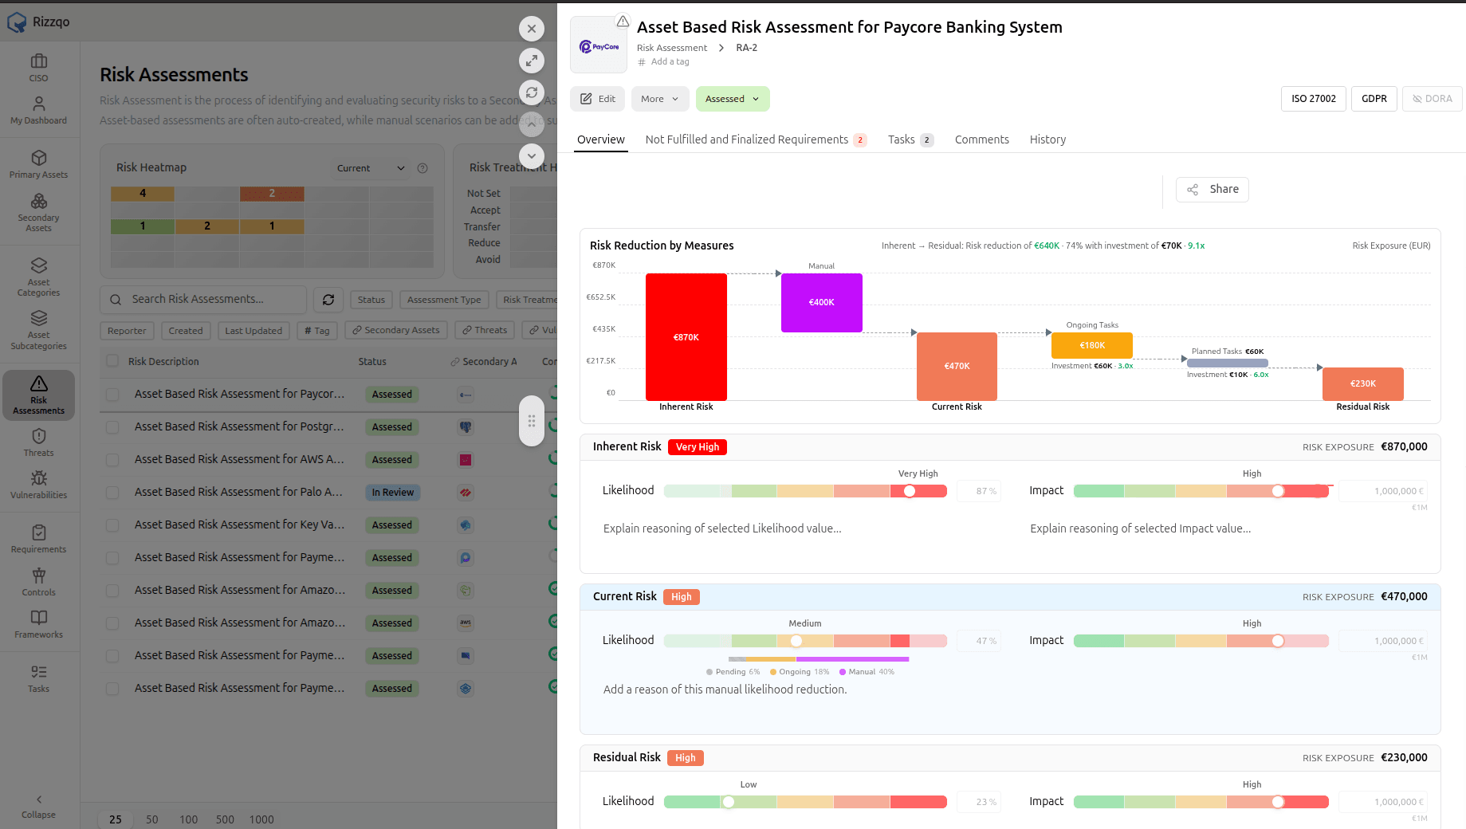Toggle the ISO 27002 framework
The image size is (1466, 829).
tap(1314, 99)
